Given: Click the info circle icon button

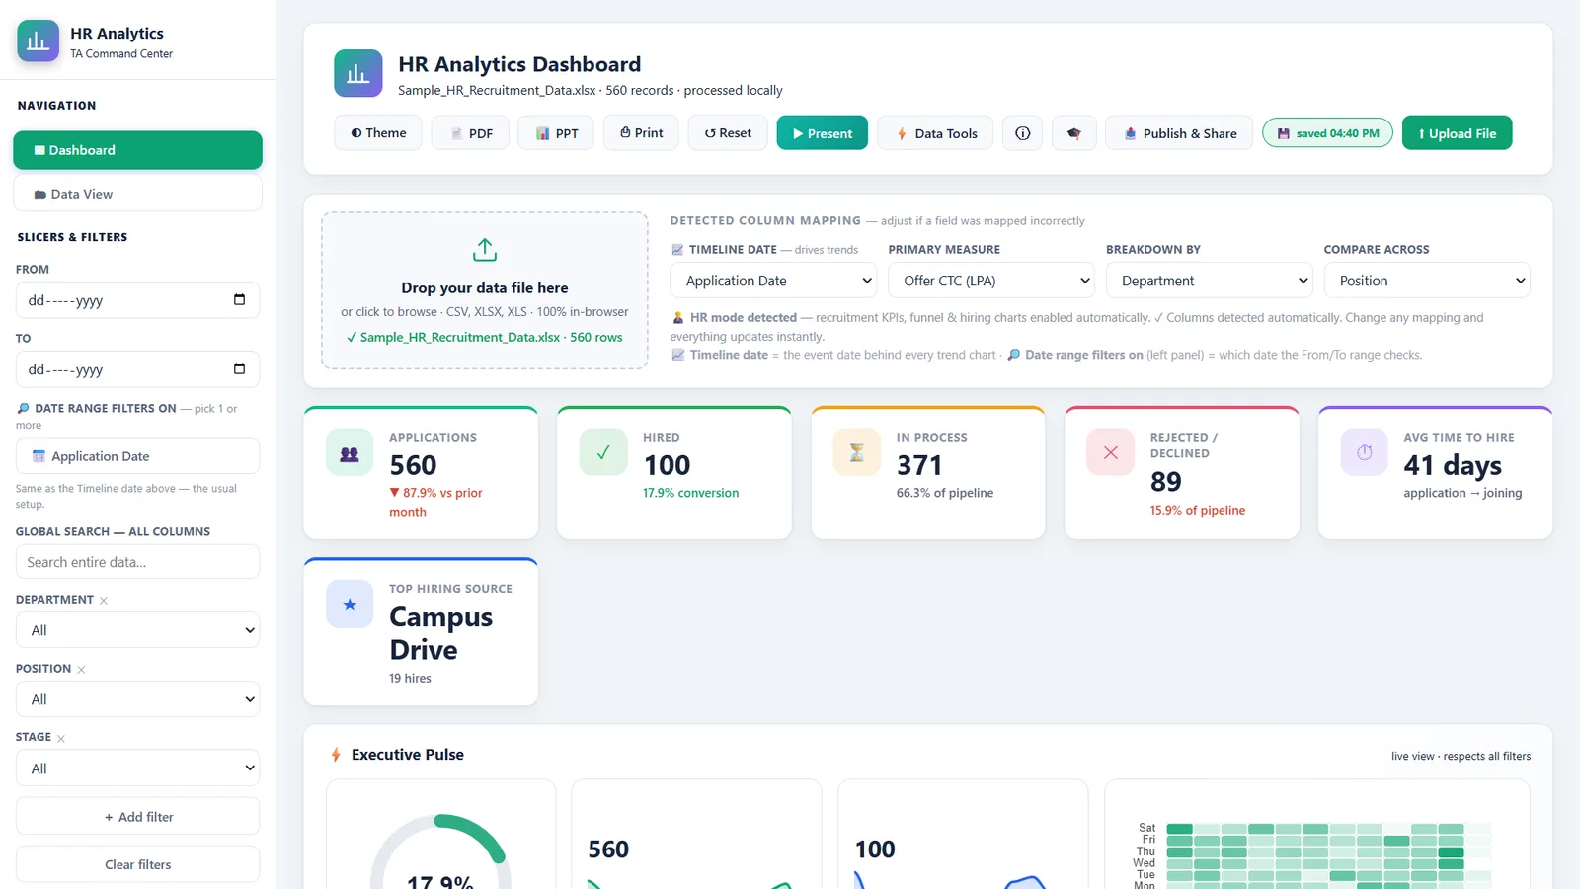Looking at the screenshot, I should click(x=1023, y=133).
